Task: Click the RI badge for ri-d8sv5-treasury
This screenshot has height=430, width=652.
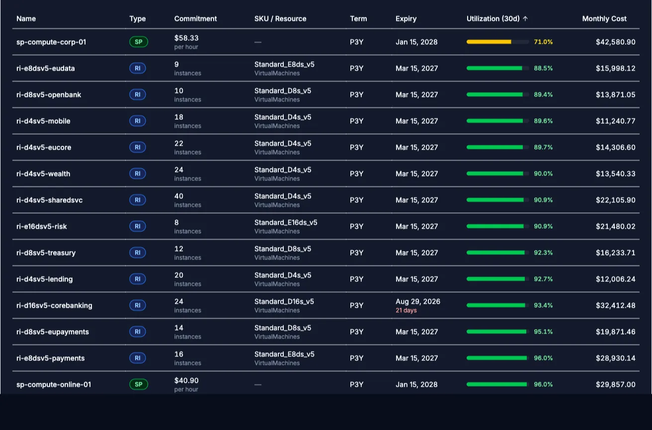Action: pyautogui.click(x=138, y=253)
